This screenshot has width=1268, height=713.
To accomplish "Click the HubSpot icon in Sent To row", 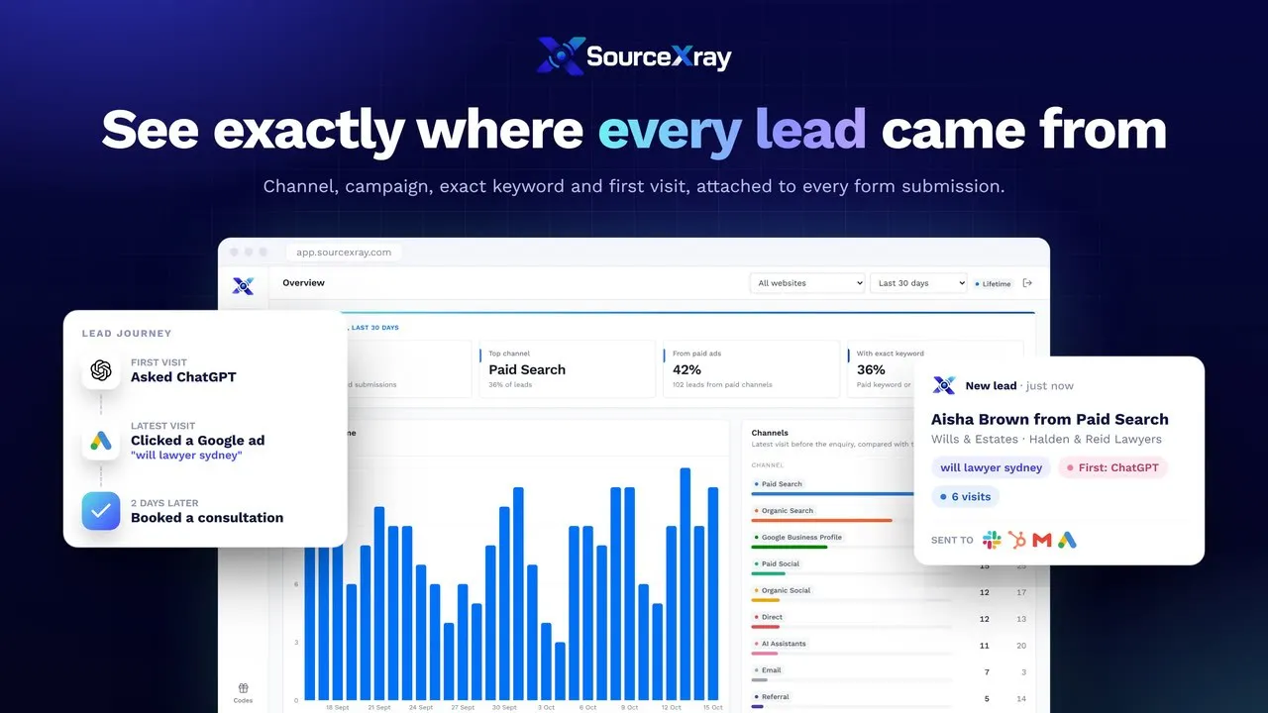I will [x=1016, y=540].
